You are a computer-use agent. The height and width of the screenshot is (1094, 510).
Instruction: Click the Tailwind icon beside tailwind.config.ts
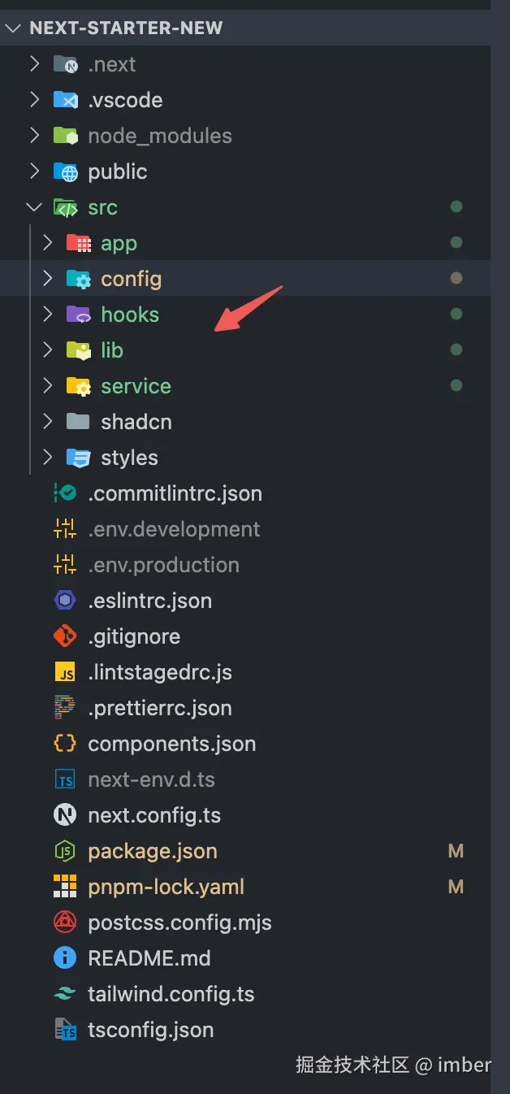(x=65, y=994)
